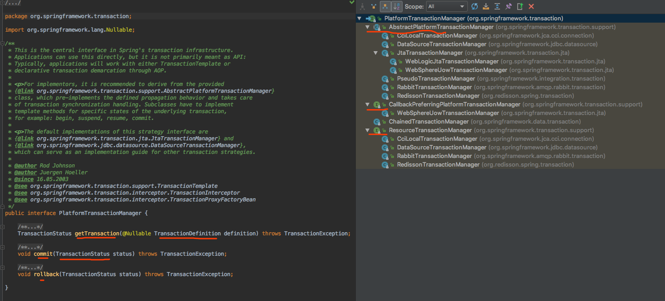Collapse the PlatformTransactionManager root node
Viewport: 665px width, 301px height.
coord(359,19)
